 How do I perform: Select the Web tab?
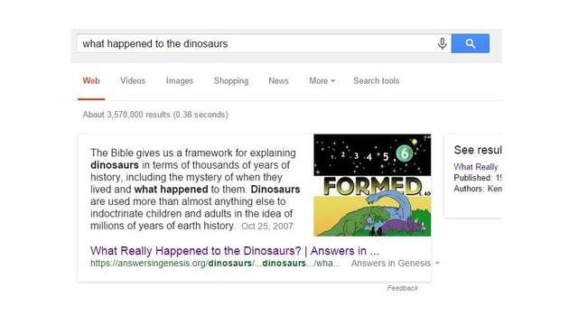(x=91, y=80)
